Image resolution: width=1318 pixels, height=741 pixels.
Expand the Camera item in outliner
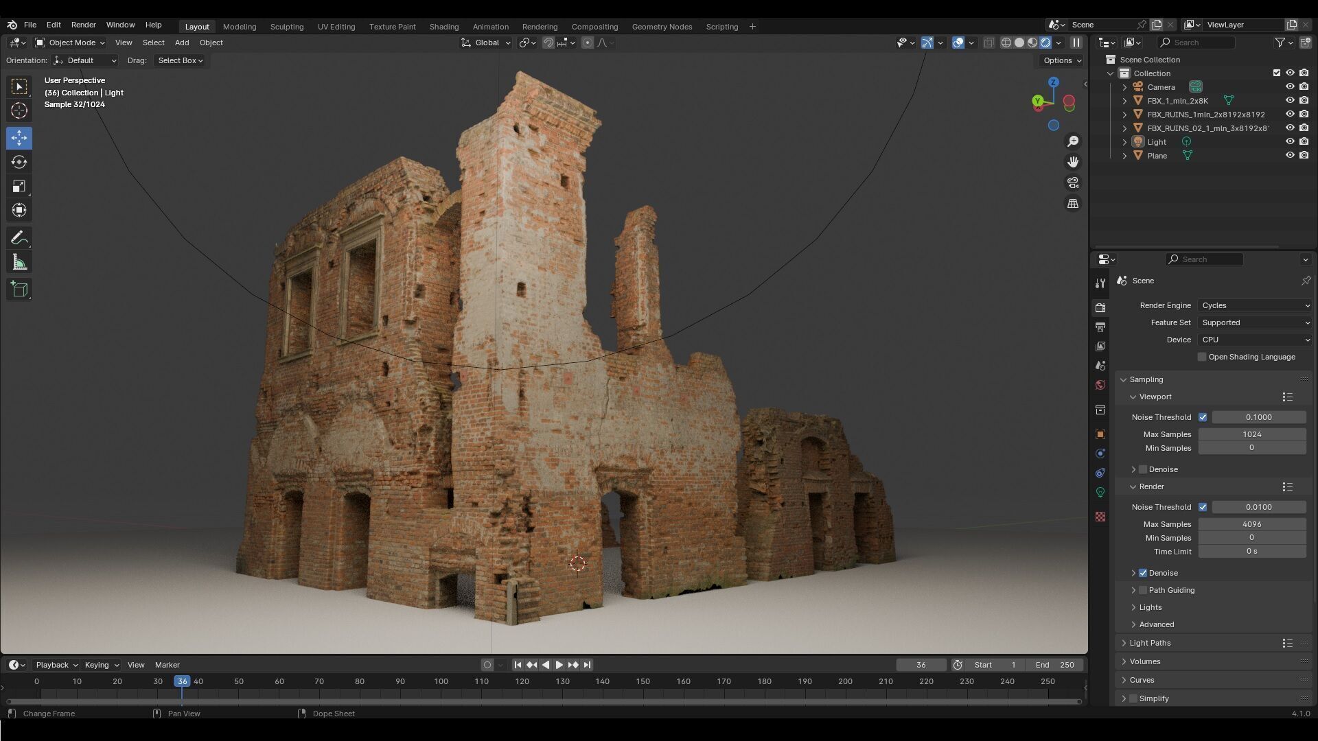(x=1124, y=87)
